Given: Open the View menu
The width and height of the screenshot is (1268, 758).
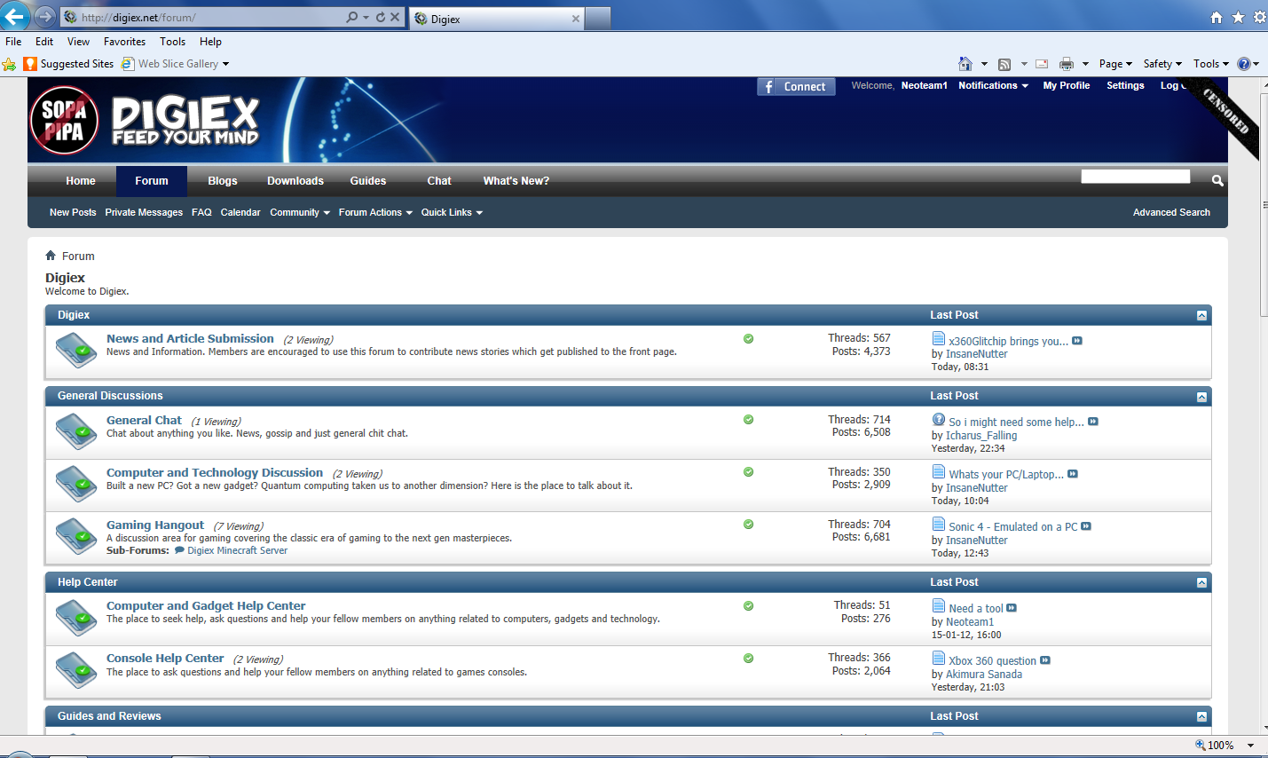Looking at the screenshot, I should point(78,42).
